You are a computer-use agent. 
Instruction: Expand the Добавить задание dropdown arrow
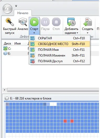pyautogui.click(x=77, y=33)
